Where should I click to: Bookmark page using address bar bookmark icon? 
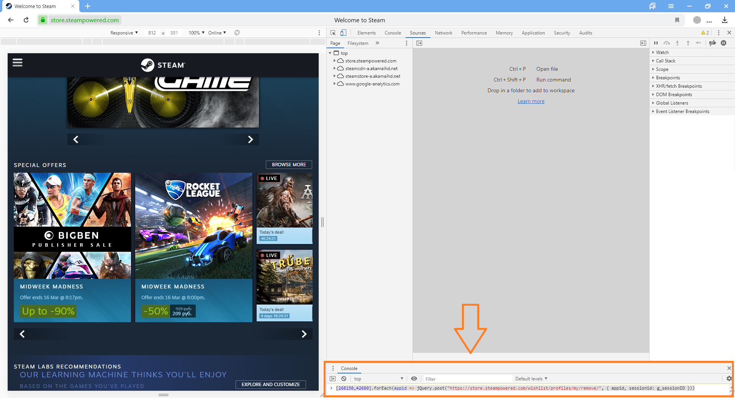pyautogui.click(x=677, y=20)
